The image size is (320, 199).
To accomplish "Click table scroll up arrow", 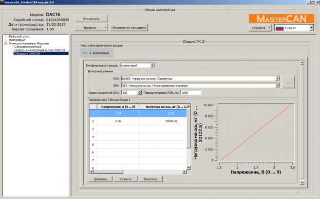I will pyautogui.click(x=188, y=106).
